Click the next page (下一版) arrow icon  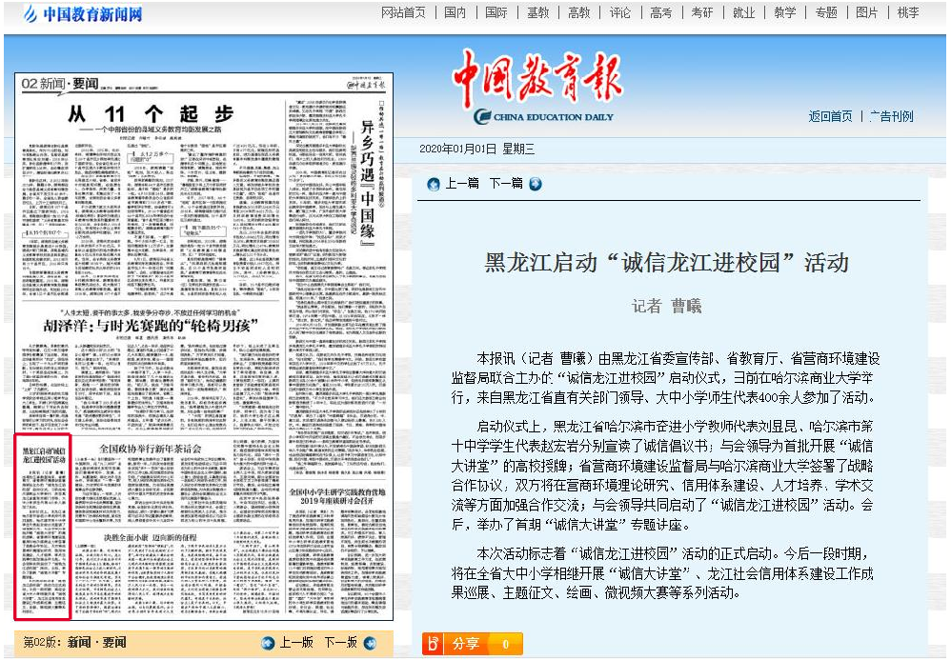pos(370,643)
